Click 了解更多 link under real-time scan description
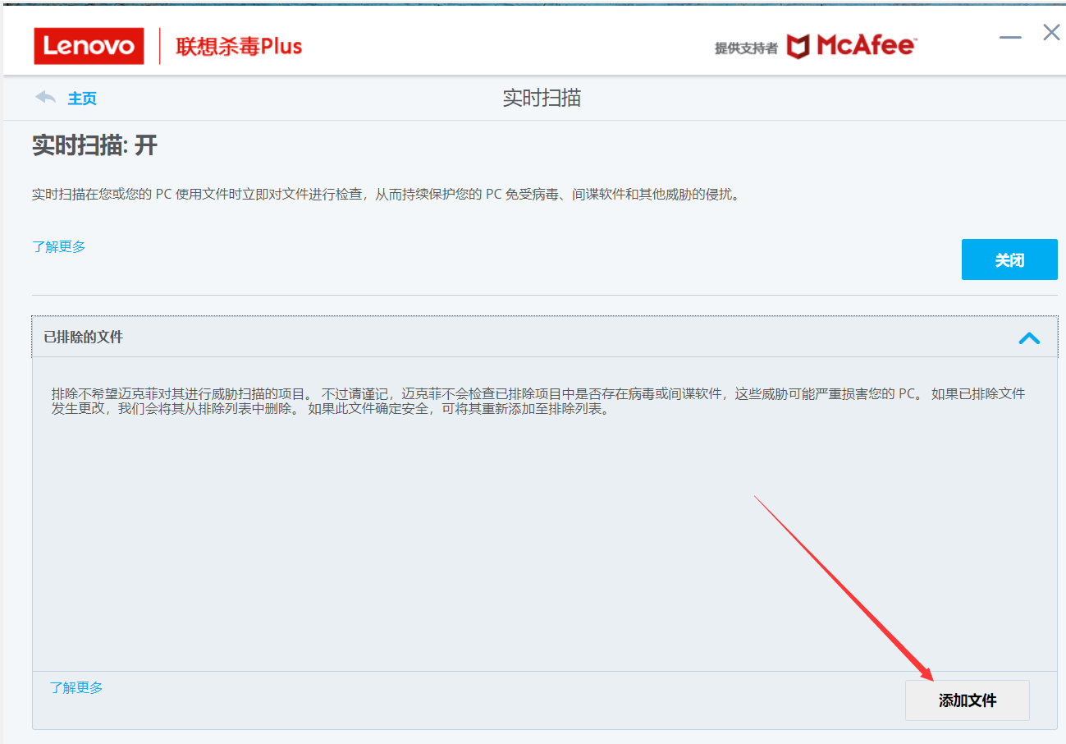Screen dimensions: 1066x744 pyautogui.click(x=58, y=246)
